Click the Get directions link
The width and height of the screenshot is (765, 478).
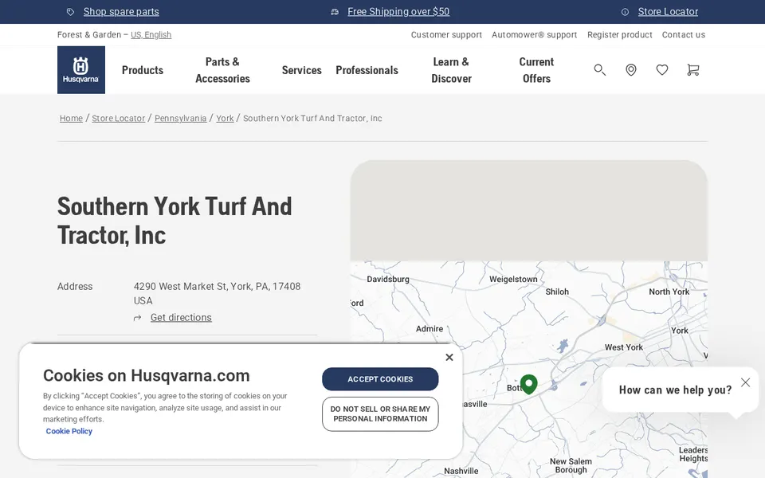tap(181, 318)
